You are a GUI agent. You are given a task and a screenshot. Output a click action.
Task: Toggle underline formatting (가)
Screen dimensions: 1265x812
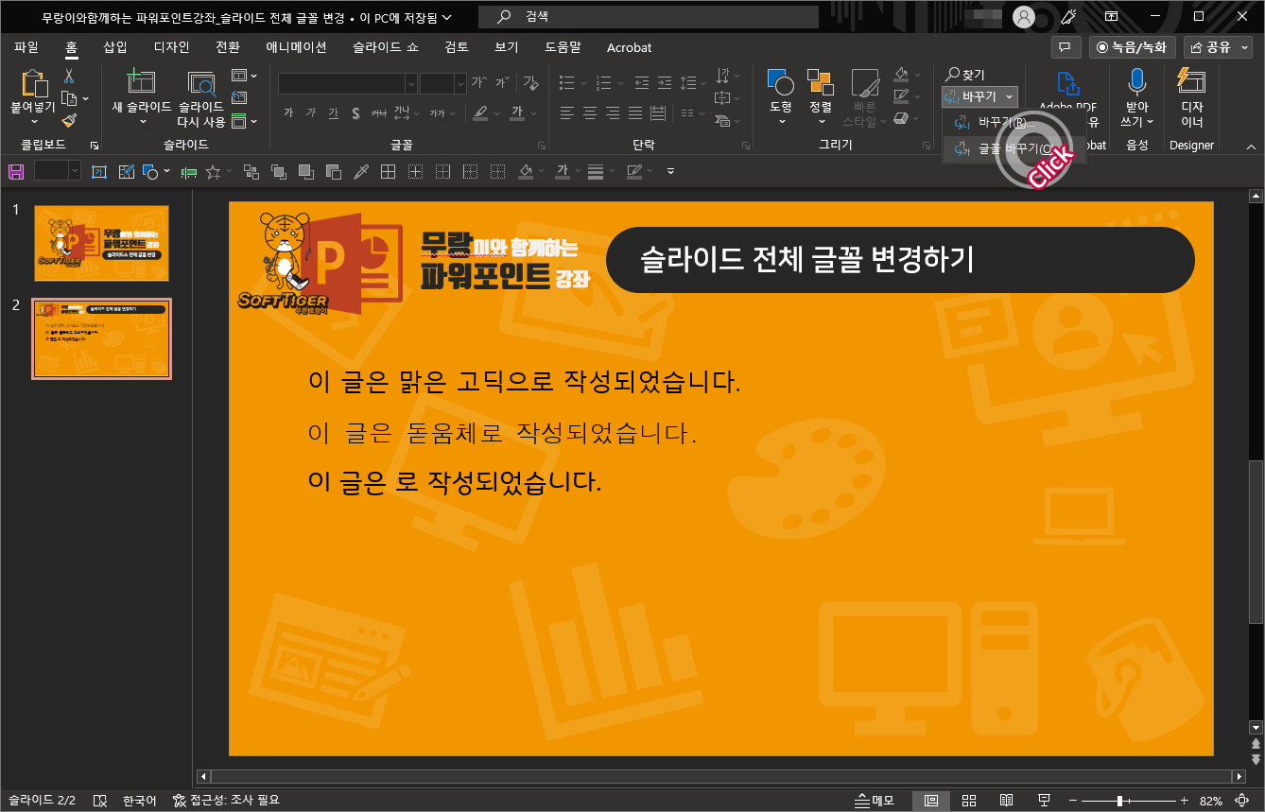point(333,112)
